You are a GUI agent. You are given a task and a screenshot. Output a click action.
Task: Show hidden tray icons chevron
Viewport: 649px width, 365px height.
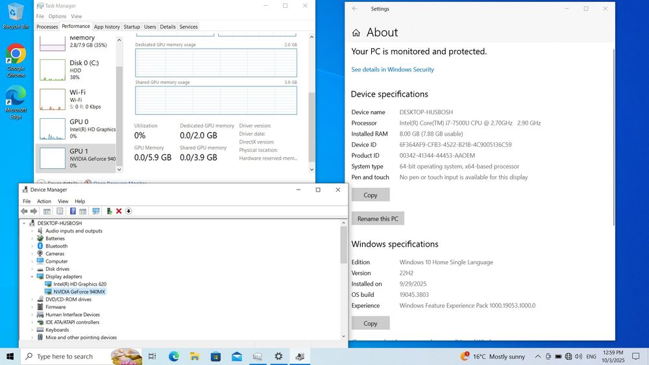point(537,357)
